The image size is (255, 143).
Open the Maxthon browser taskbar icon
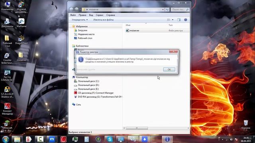pyautogui.click(x=52, y=139)
